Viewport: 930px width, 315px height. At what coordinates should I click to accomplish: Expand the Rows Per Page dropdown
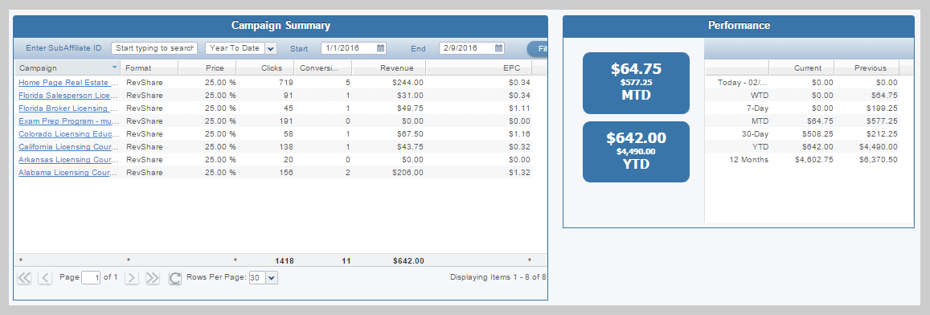click(272, 277)
